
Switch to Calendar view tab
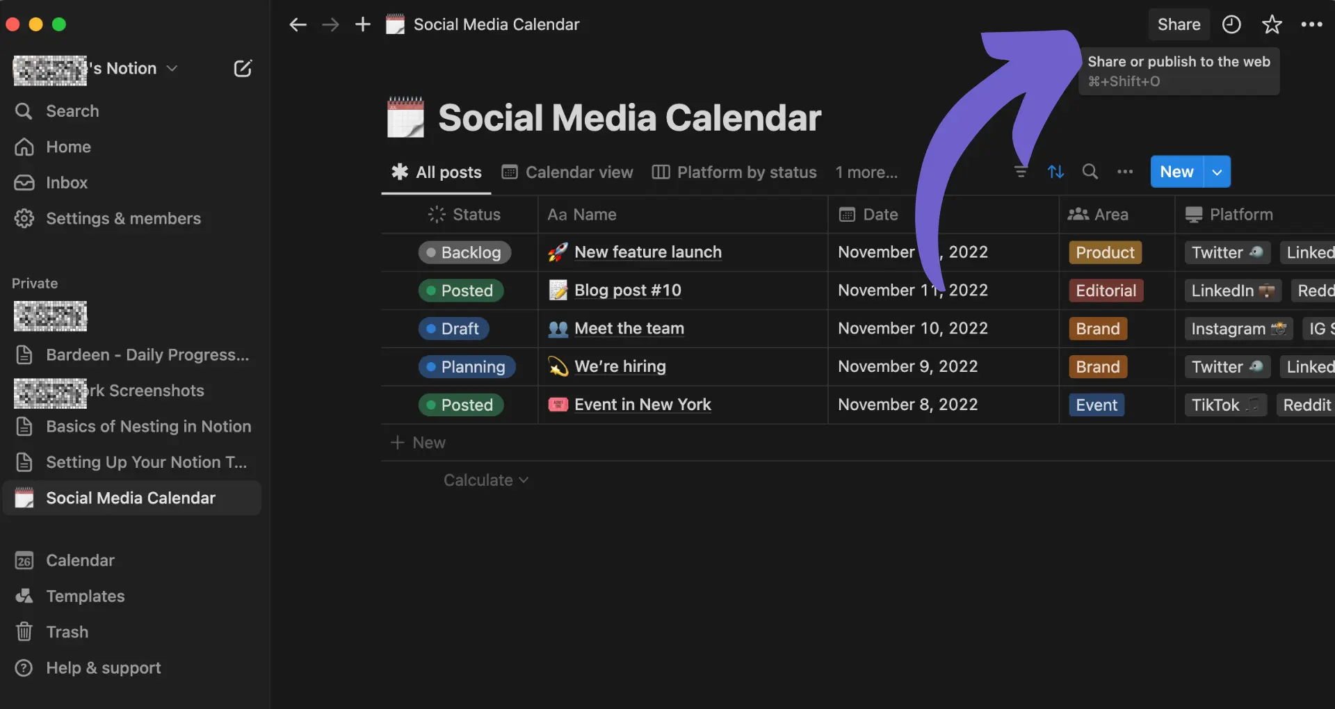click(x=567, y=172)
